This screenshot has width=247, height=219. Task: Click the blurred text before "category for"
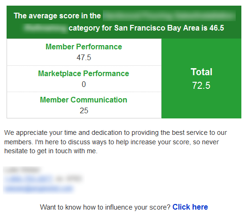(45, 28)
